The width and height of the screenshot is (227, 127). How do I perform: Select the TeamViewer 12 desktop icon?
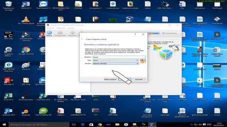tap(43, 5)
